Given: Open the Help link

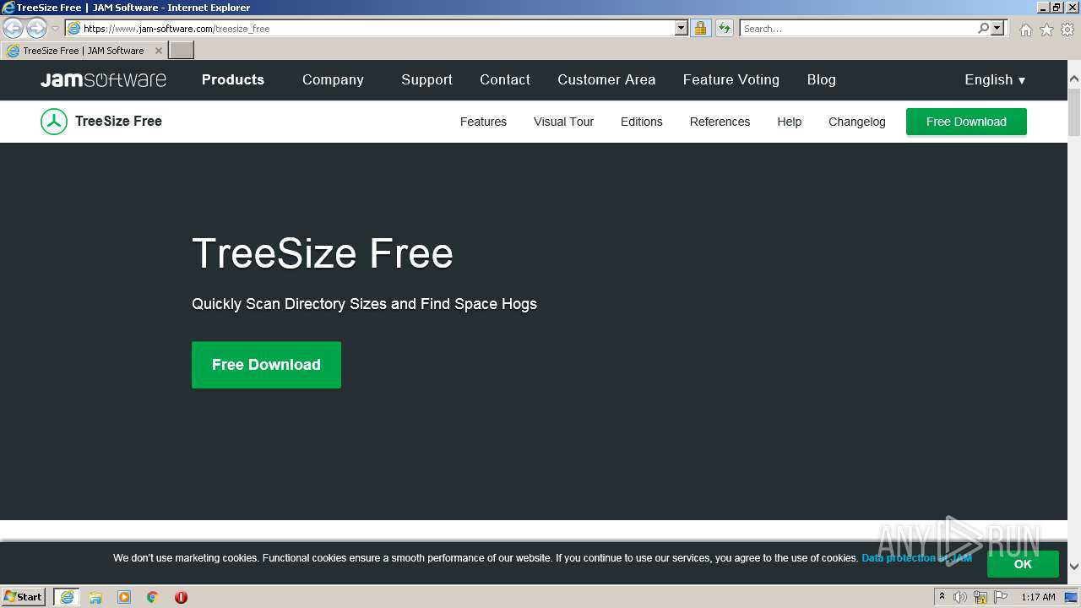Looking at the screenshot, I should (x=789, y=122).
